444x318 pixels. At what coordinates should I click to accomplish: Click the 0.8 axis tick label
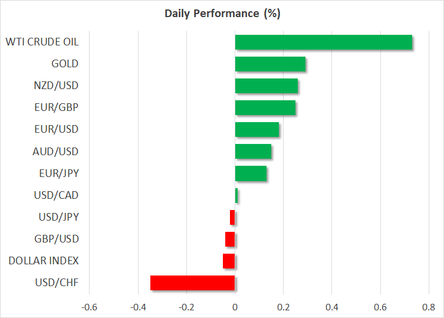click(428, 307)
